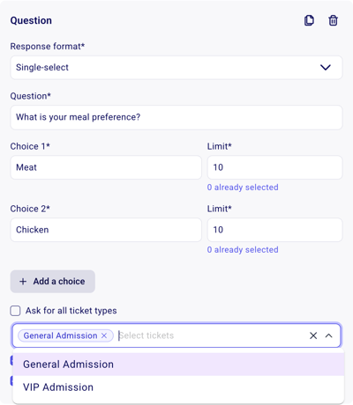Expand Single-select using the chevron arrow
The height and width of the screenshot is (405, 353).
tap(326, 68)
